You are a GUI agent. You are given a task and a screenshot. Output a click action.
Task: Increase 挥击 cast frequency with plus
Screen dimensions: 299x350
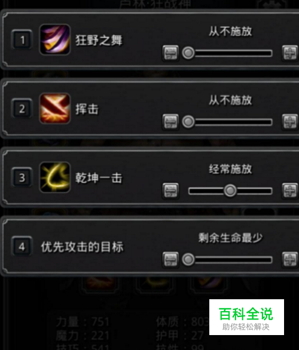pos(290,122)
